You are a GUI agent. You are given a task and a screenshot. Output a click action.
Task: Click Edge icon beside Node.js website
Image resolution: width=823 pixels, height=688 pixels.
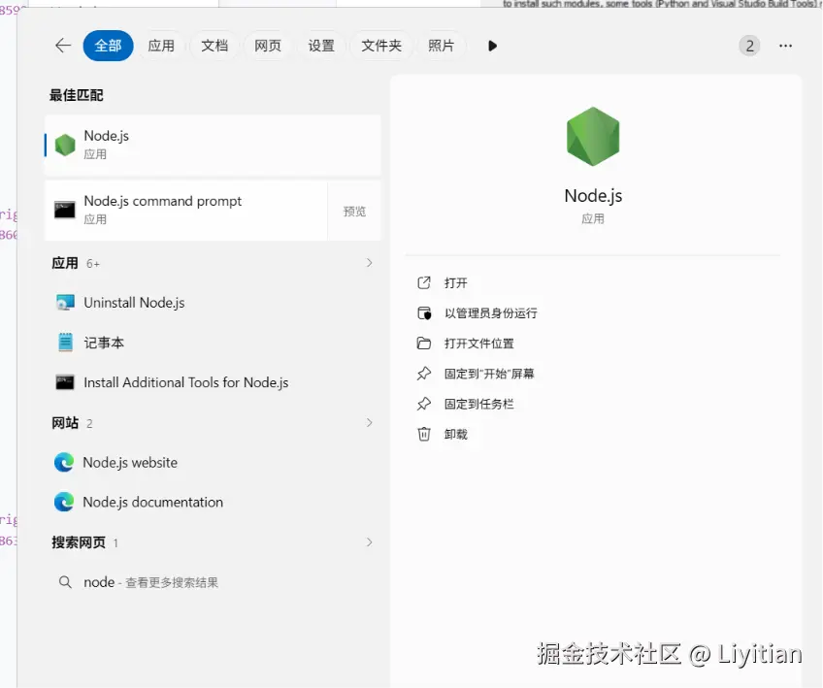coord(64,462)
